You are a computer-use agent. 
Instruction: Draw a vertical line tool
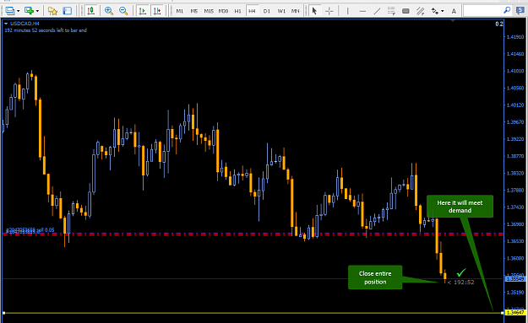coord(347,11)
